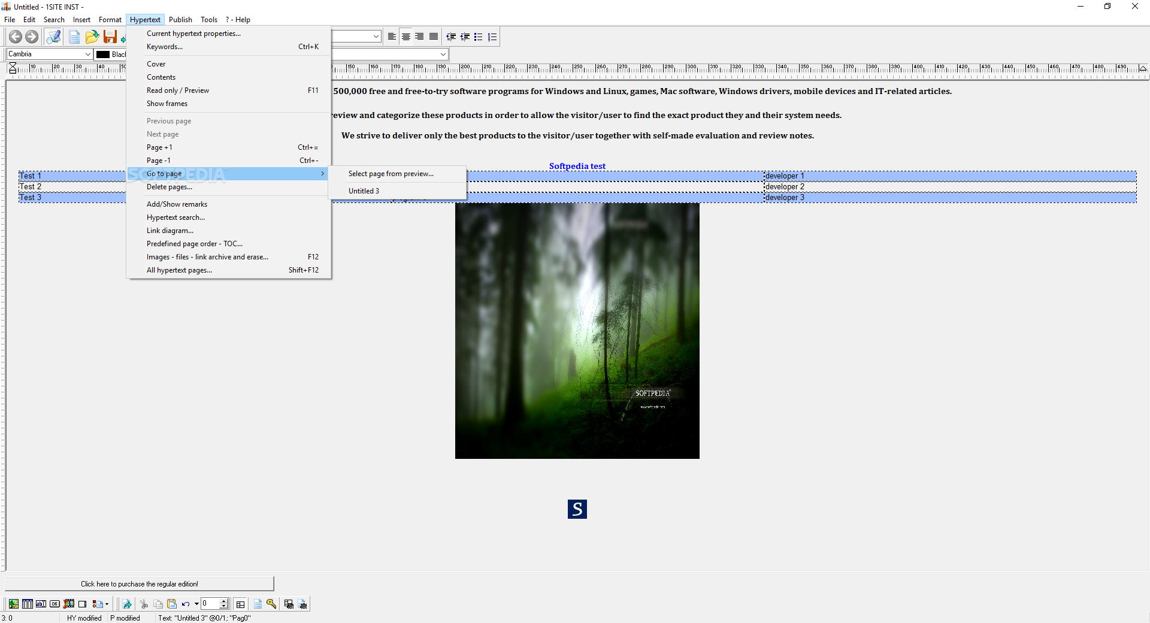This screenshot has height=623, width=1150.
Task: Increase indent with indent icon
Action: [x=465, y=37]
